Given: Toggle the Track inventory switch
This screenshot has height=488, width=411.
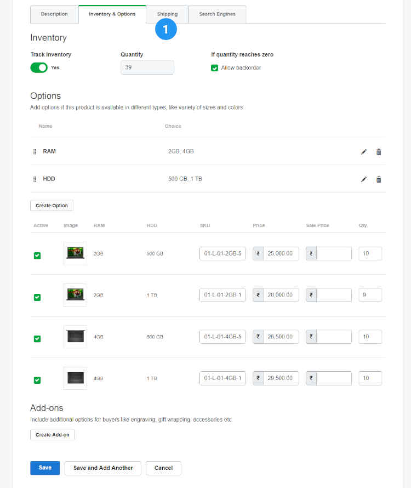Looking at the screenshot, I should click(39, 67).
